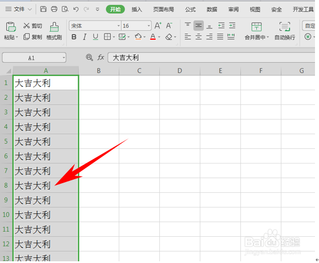Expand the Paste (粘贴) options arrow

pos(17,37)
